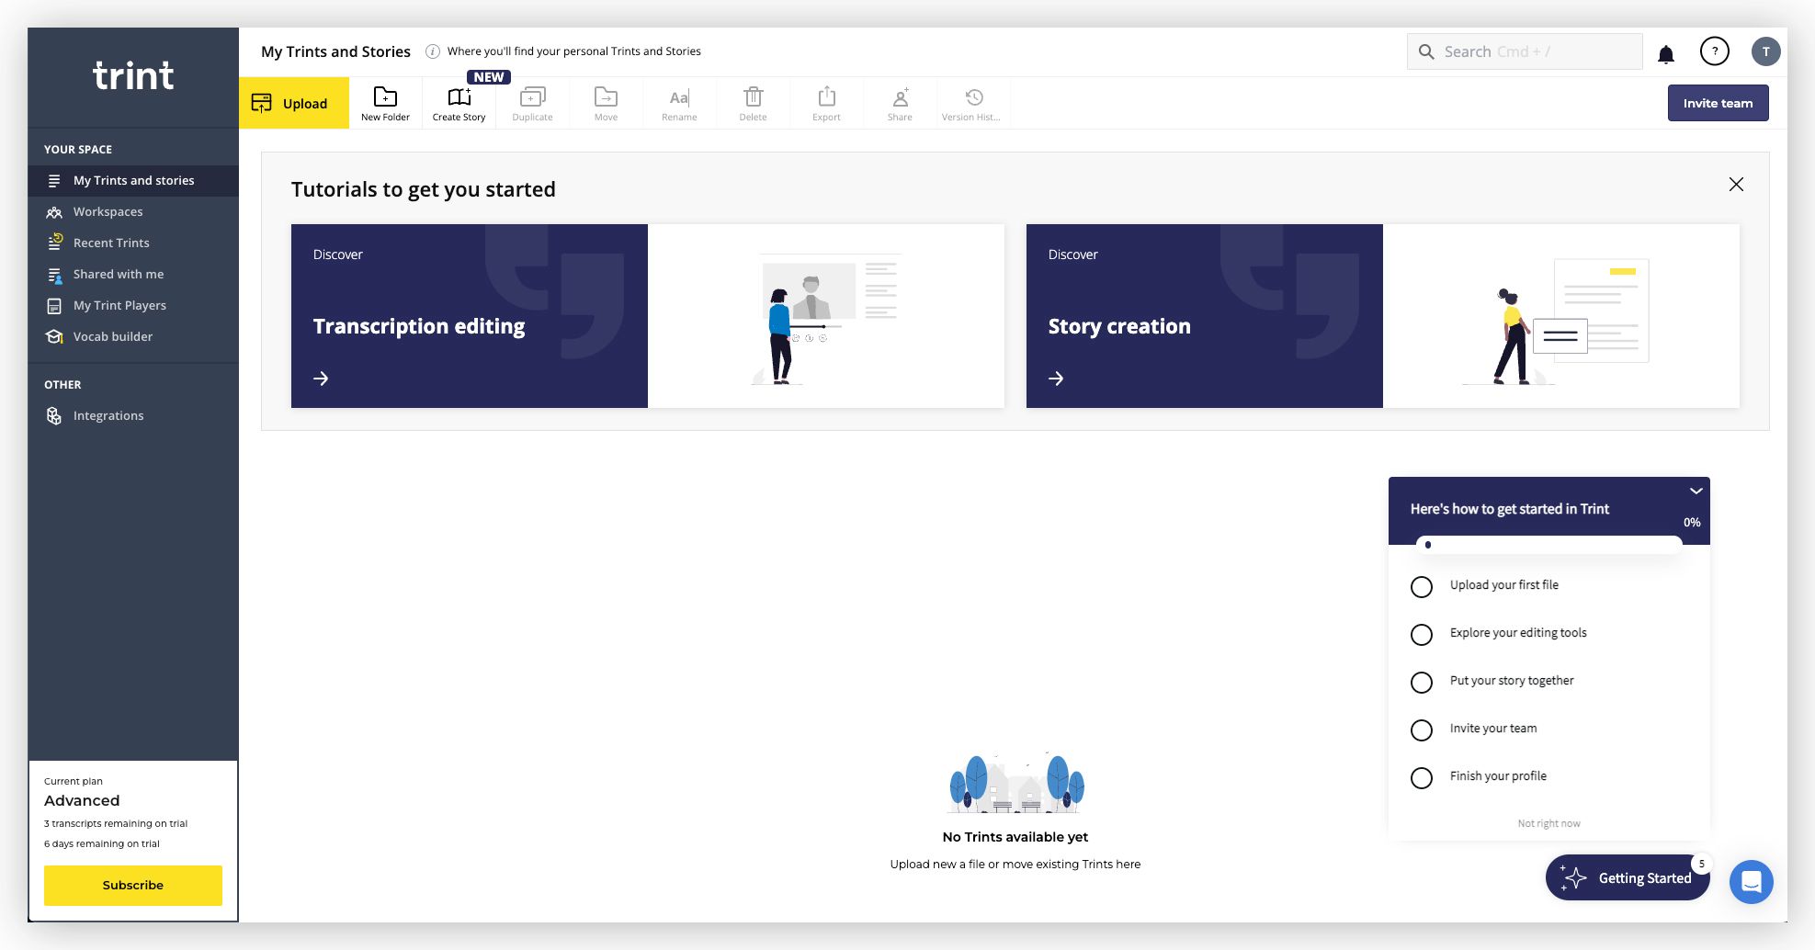Screen dimensions: 1815x950
Task: Click the Put your story together label
Action: click(1512, 681)
